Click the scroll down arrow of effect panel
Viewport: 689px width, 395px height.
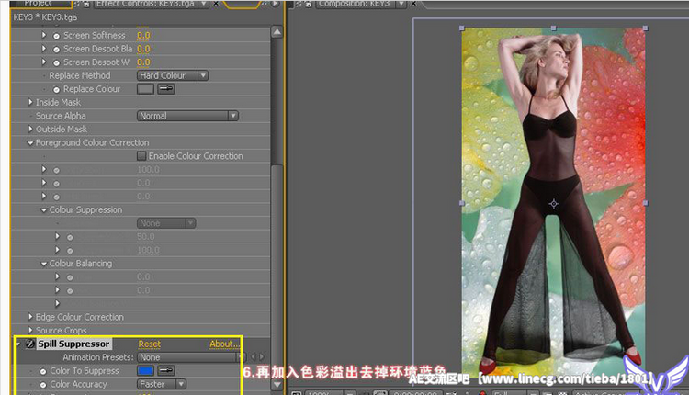[x=277, y=385]
